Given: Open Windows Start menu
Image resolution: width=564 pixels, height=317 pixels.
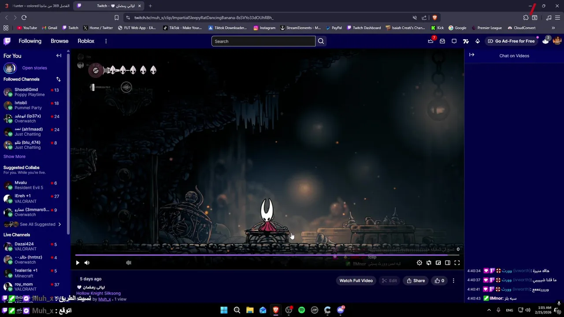Looking at the screenshot, I should 224,310.
